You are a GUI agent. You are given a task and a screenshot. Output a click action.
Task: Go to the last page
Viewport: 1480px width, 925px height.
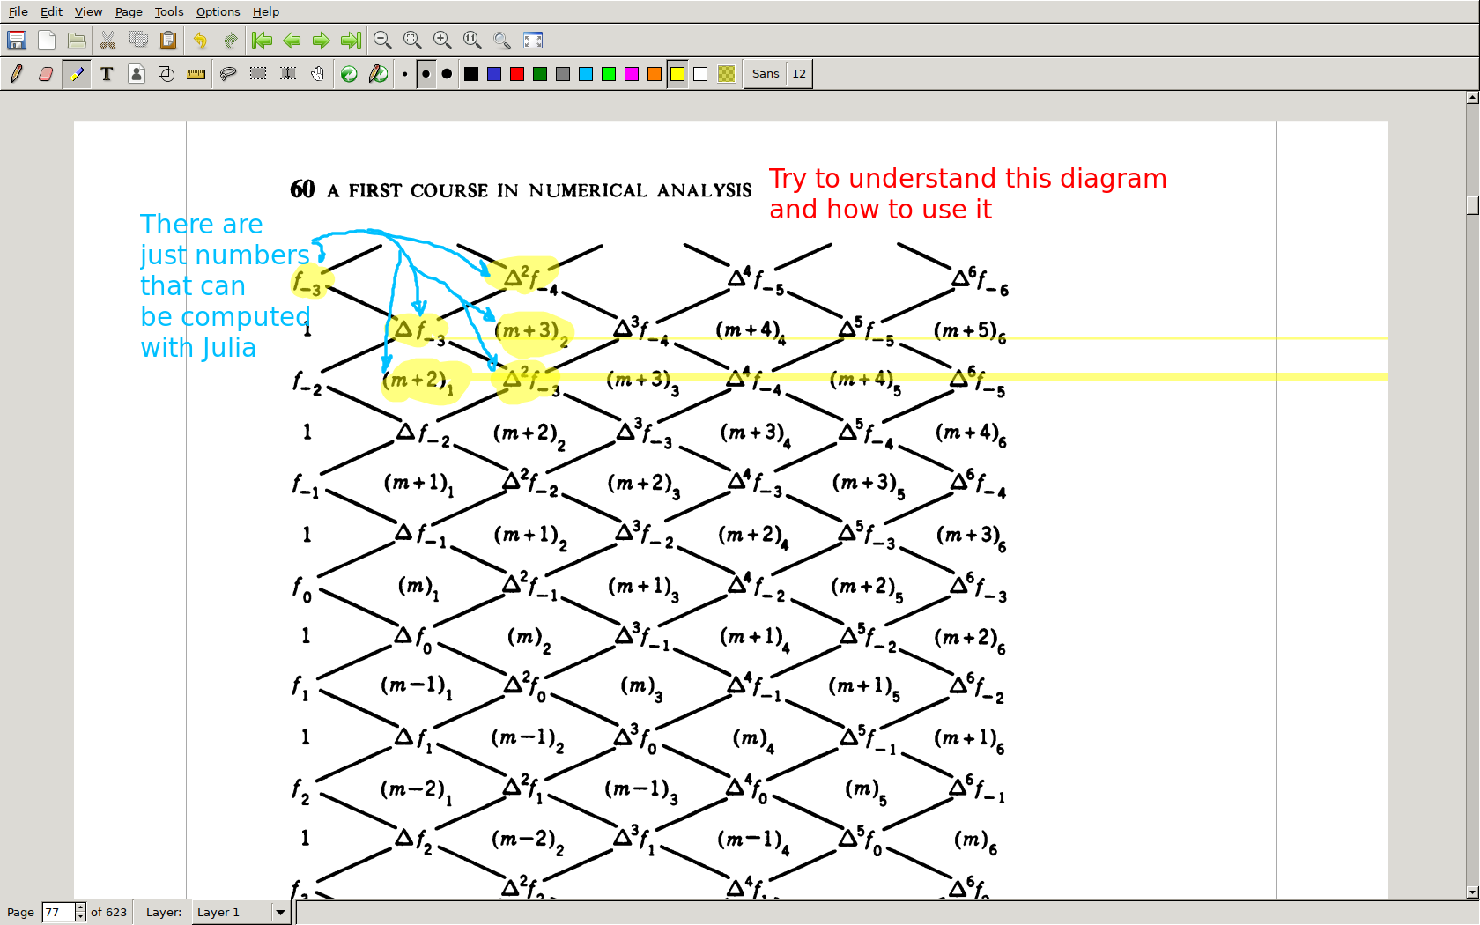(x=351, y=41)
